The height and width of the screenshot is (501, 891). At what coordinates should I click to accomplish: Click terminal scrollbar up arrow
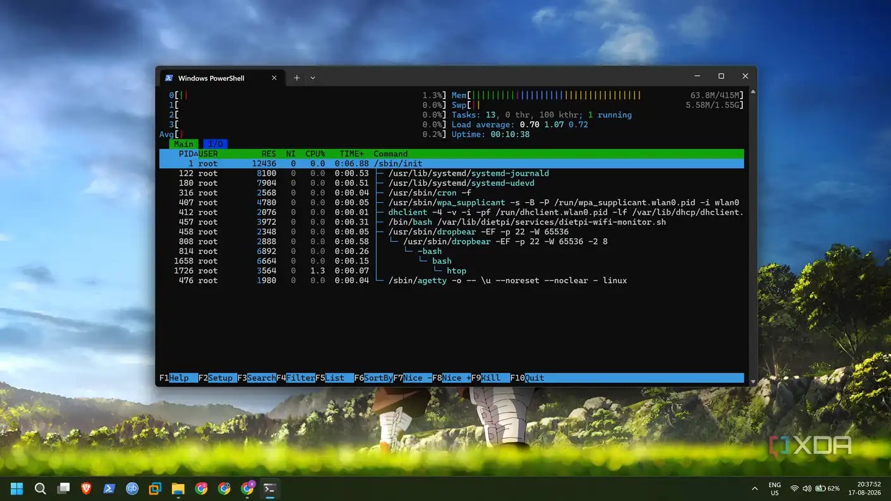pyautogui.click(x=752, y=92)
